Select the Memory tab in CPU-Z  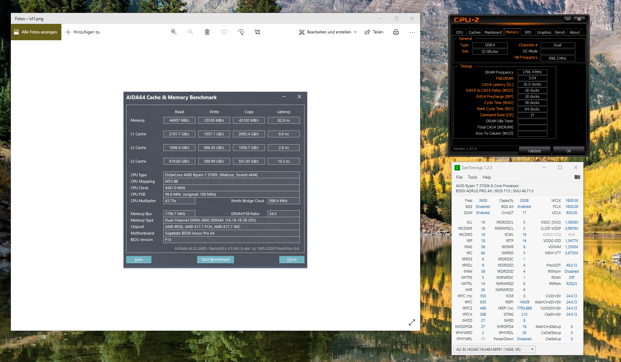point(512,32)
